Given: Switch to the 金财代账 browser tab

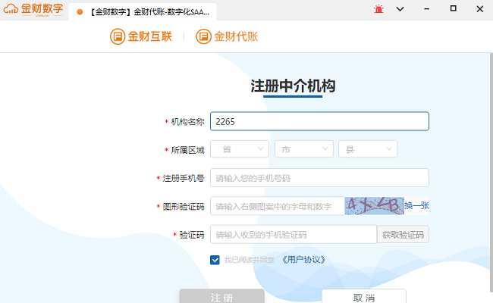Looking at the screenshot, I should point(143,12).
